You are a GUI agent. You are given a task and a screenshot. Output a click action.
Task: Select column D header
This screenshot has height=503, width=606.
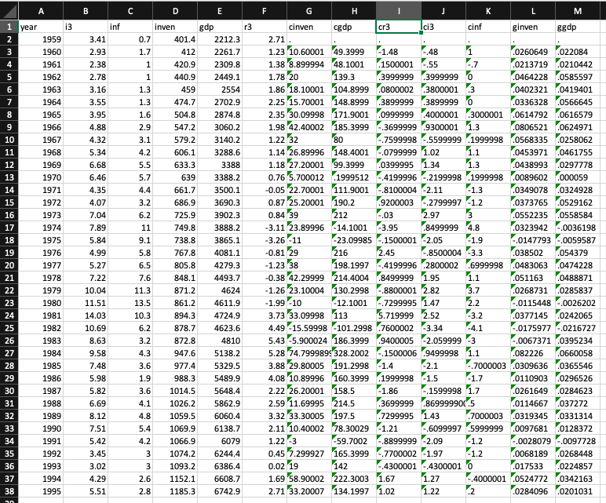175,11
